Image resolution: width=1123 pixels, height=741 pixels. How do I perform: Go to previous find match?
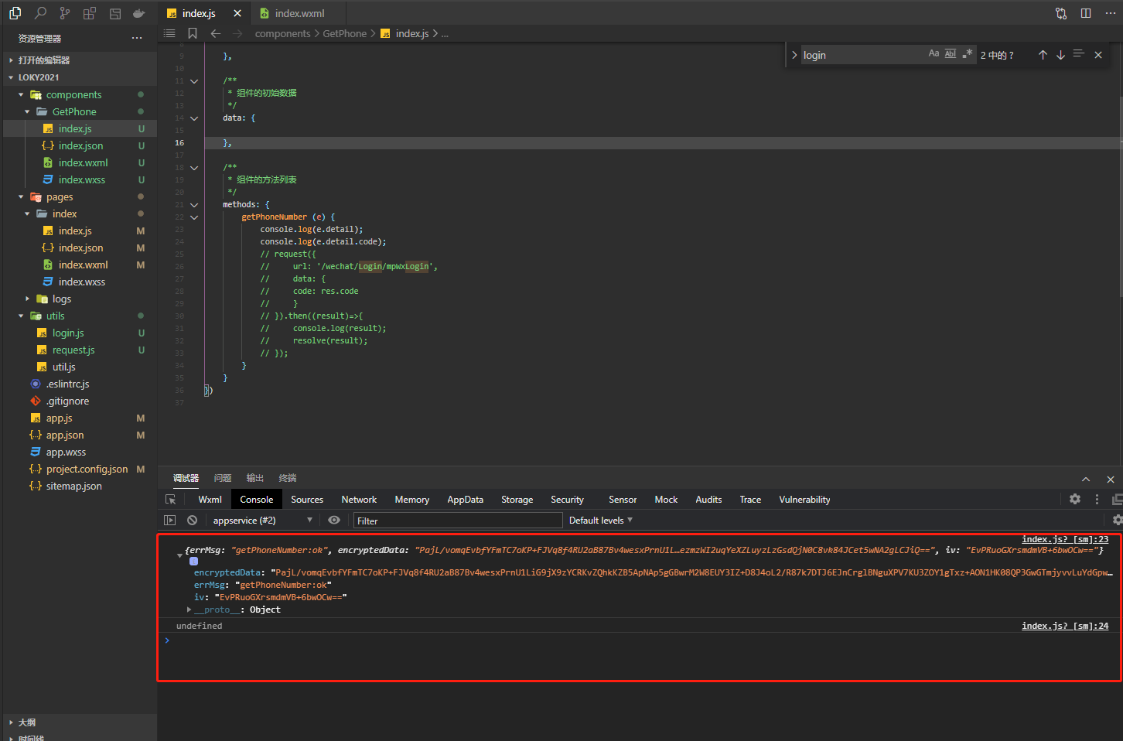pyautogui.click(x=1043, y=55)
